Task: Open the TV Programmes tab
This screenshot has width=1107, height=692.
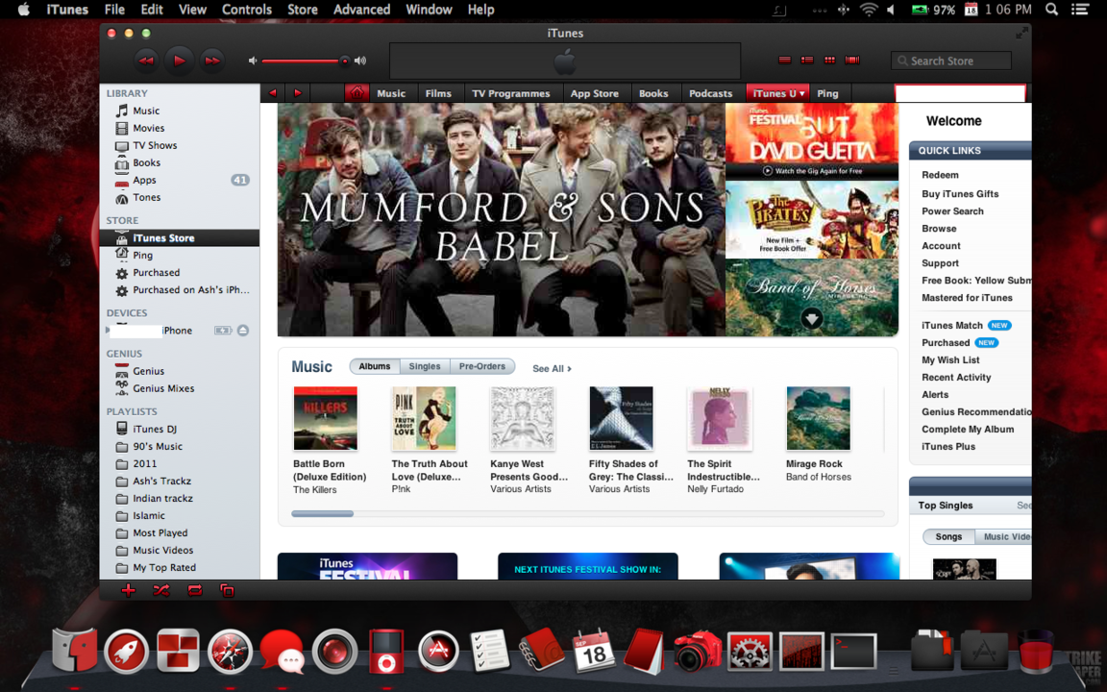Action: pos(511,93)
